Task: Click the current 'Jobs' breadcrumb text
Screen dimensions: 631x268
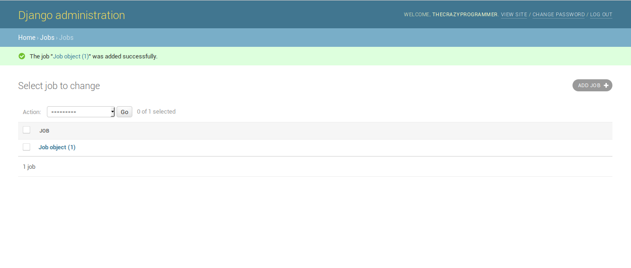Action: [66, 38]
